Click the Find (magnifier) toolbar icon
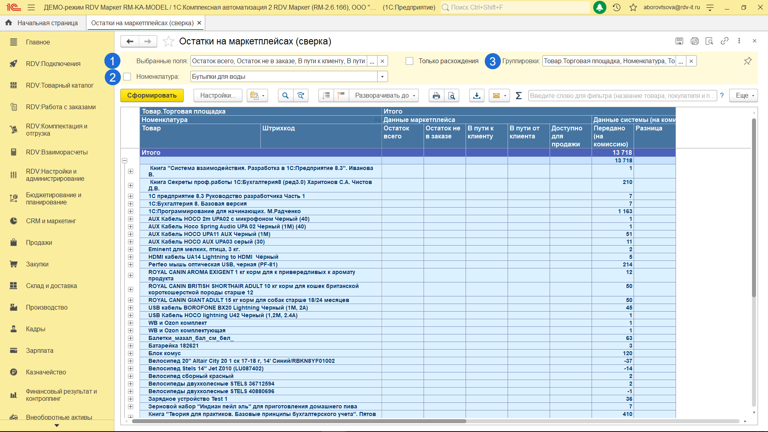Screen dimensions: 768x432 pyautogui.click(x=285, y=96)
